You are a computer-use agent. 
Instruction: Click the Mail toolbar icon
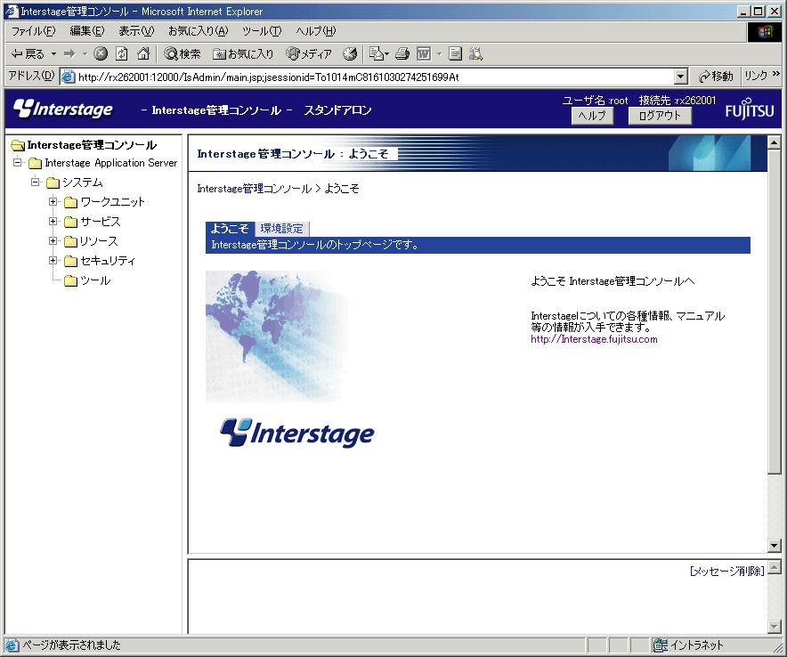[378, 53]
